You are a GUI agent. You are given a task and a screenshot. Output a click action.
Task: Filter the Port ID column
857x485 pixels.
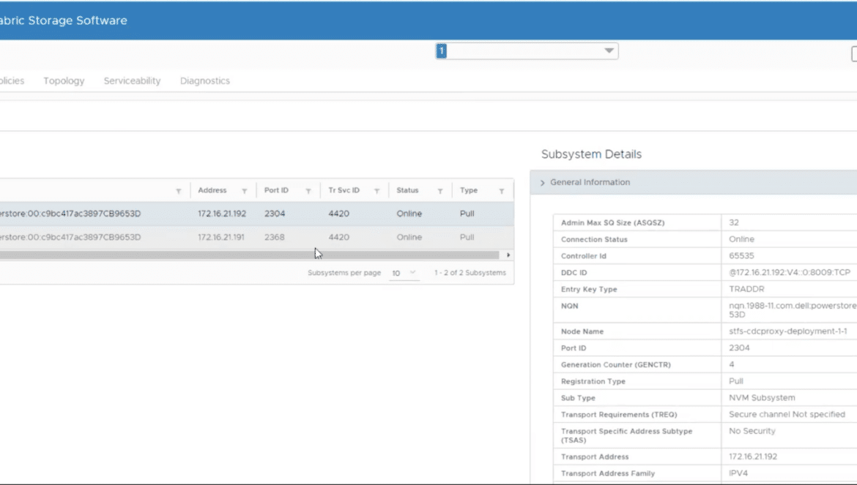[308, 191]
